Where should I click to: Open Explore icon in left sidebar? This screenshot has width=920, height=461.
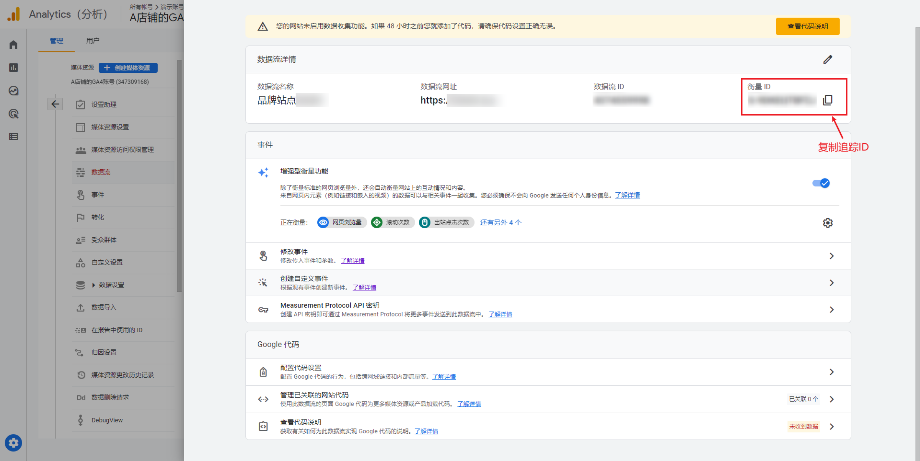(13, 91)
